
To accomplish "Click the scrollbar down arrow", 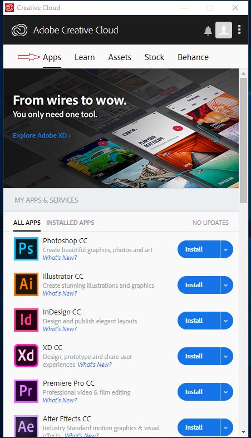I will pos(243,432).
